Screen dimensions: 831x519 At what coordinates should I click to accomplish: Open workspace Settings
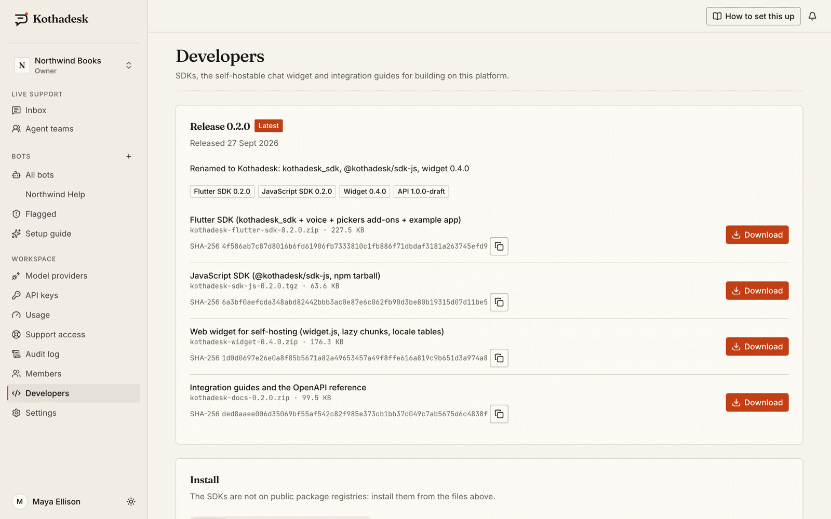[73, 413]
